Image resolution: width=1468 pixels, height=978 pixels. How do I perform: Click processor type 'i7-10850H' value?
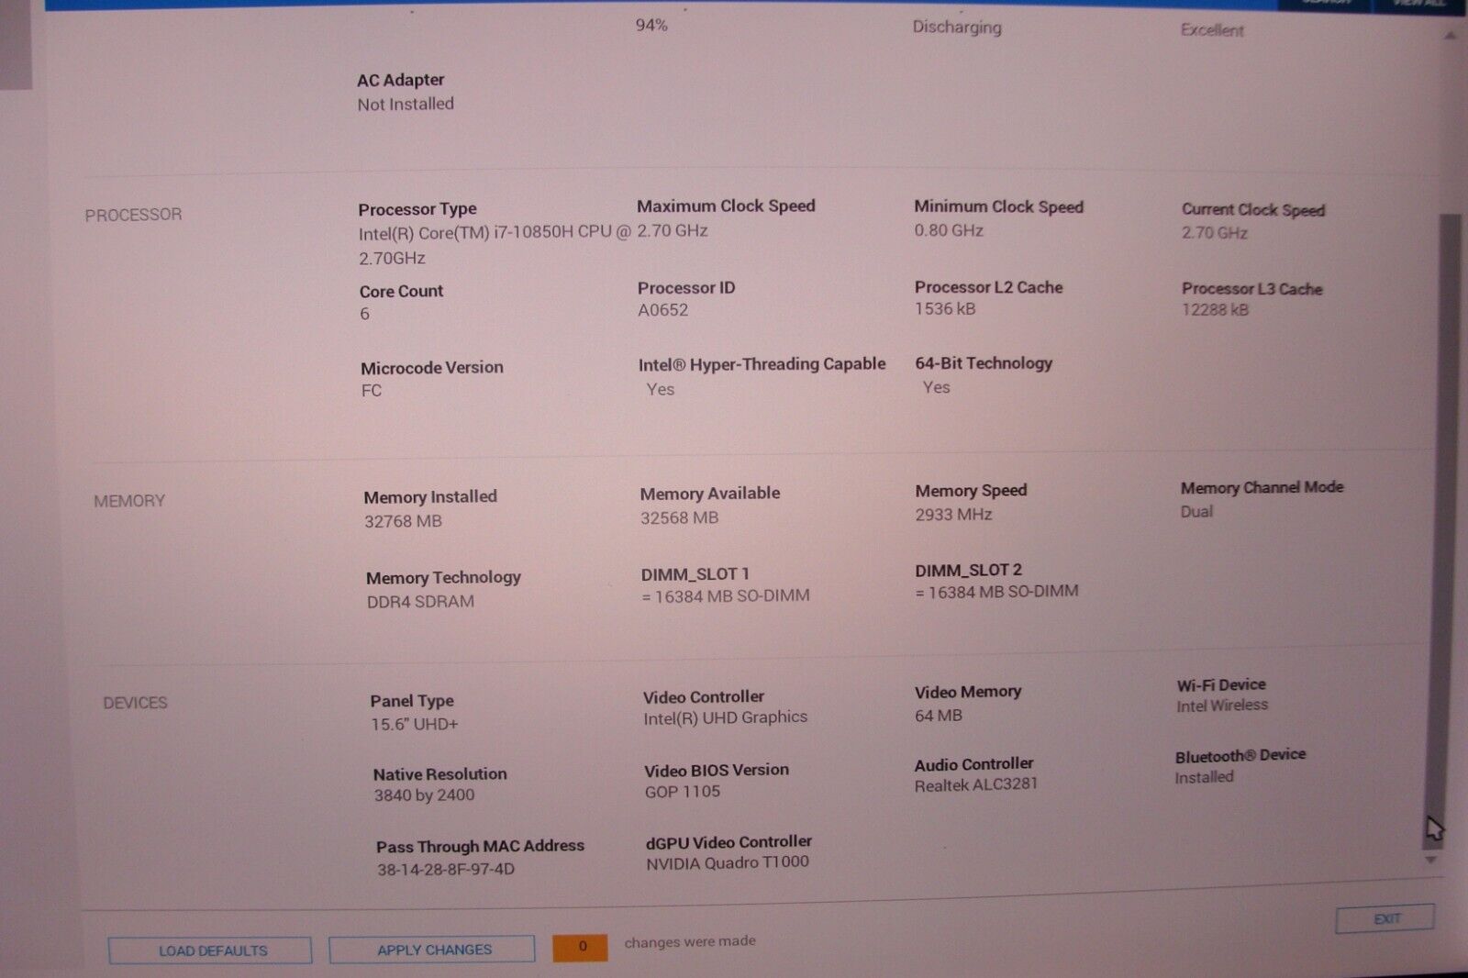(x=495, y=245)
